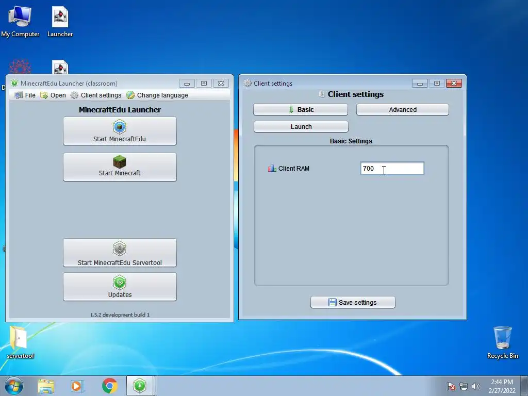This screenshot has height=396, width=528.
Task: Click the floppy disk icon on Save settings
Action: coord(333,302)
